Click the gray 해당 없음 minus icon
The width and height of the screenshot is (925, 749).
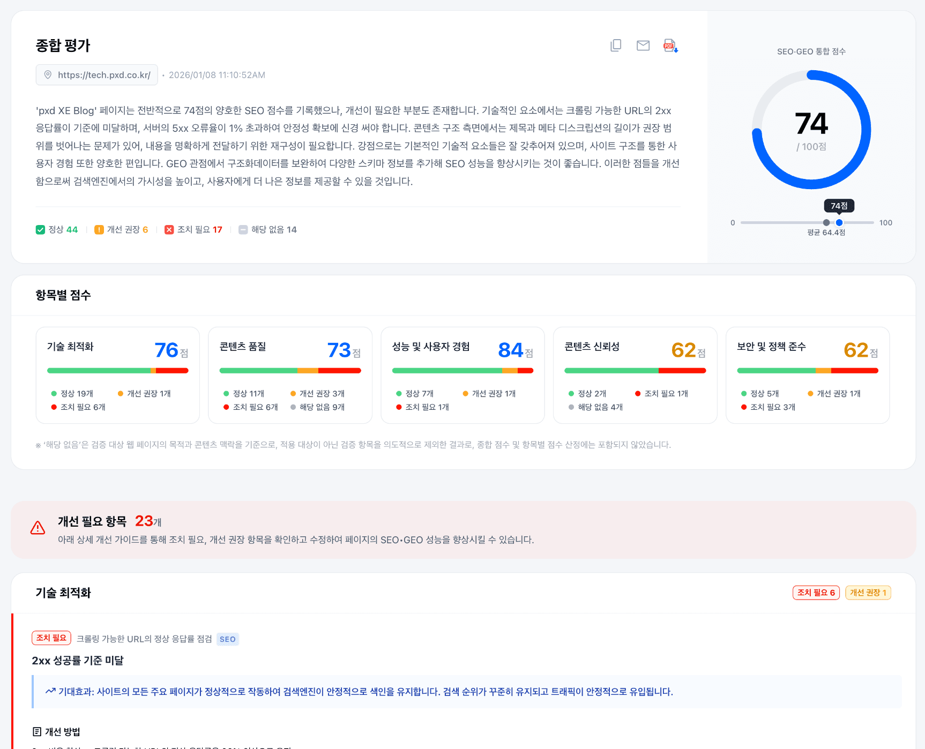[x=243, y=230]
